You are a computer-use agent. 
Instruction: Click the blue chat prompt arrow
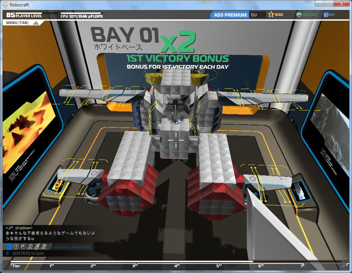(8, 253)
